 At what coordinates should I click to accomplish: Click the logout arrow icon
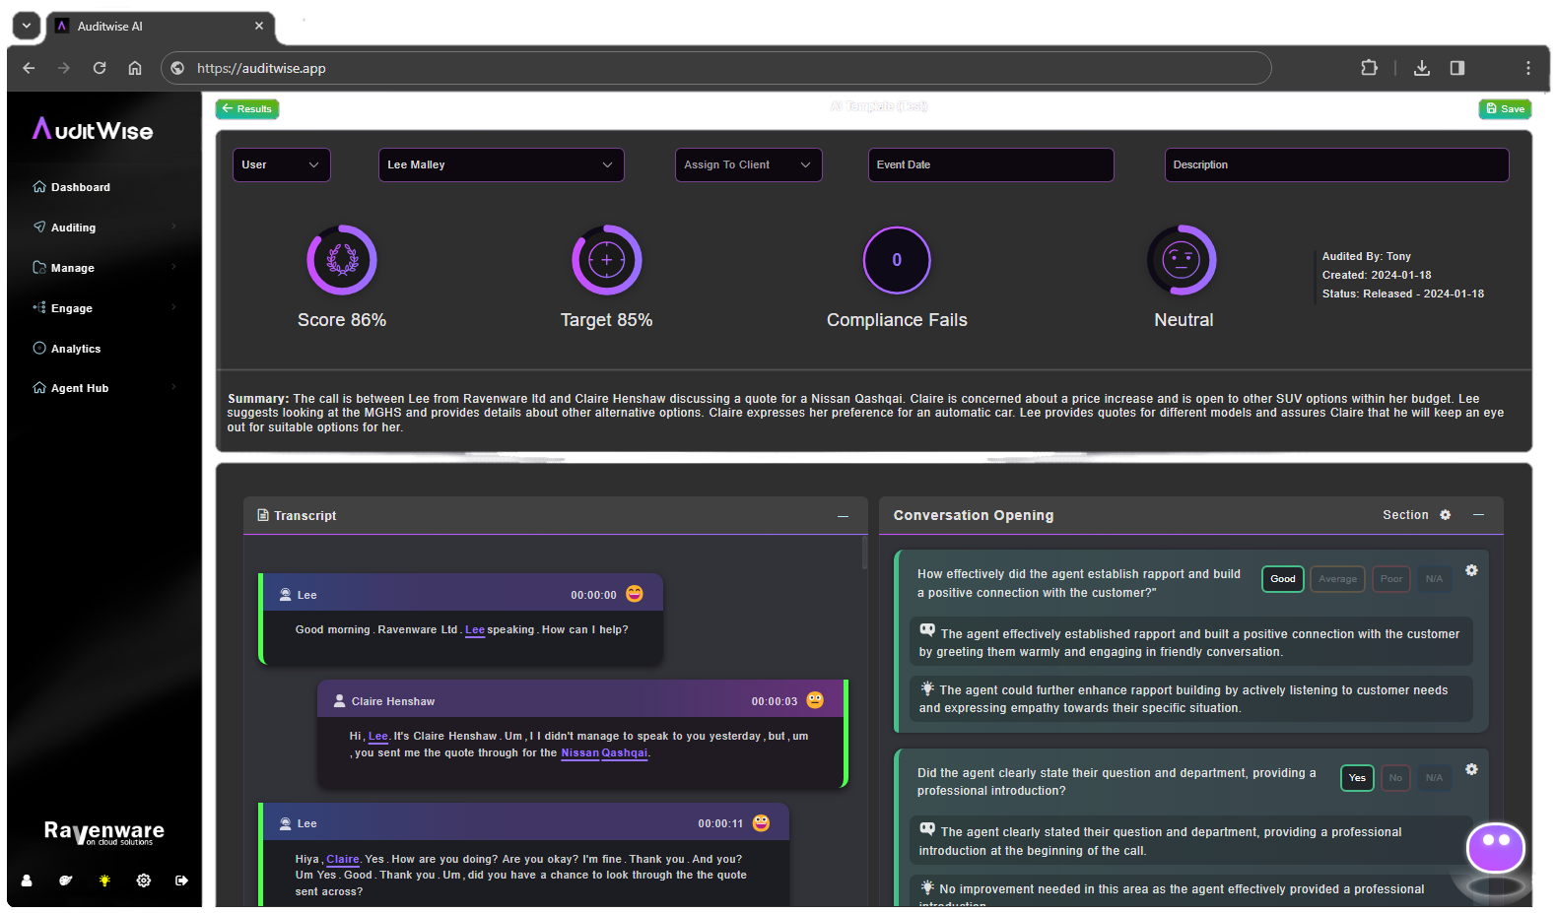(182, 880)
